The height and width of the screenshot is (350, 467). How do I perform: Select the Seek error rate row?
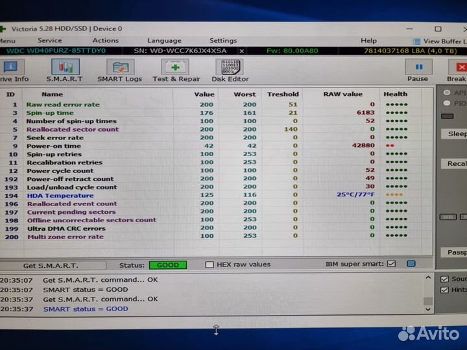point(216,137)
